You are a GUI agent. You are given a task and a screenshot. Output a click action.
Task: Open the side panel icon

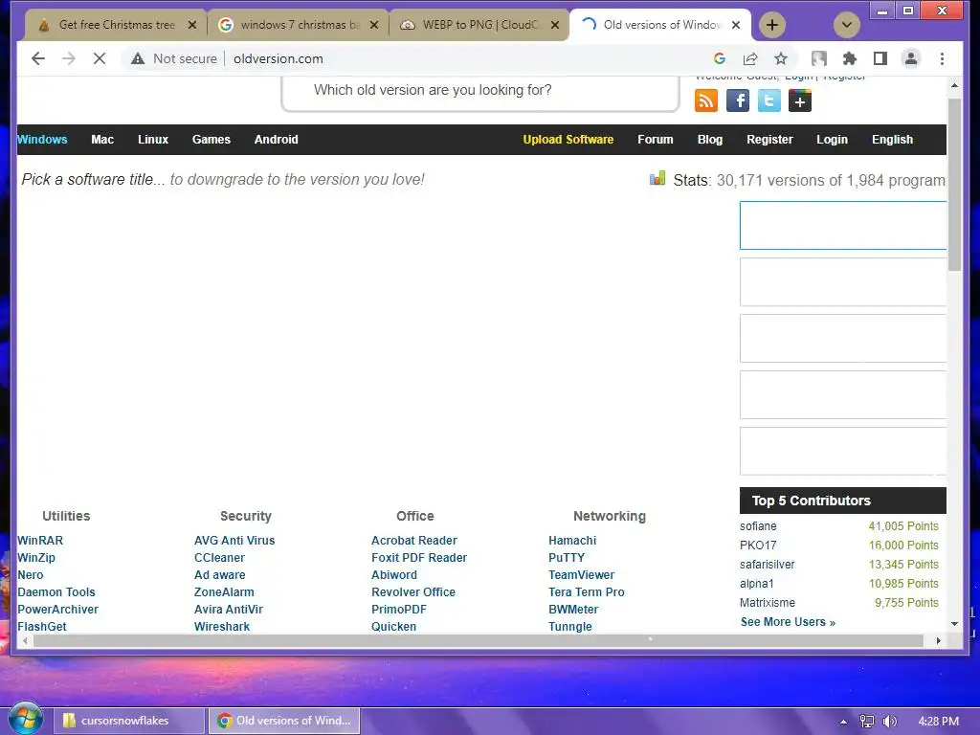tap(880, 58)
